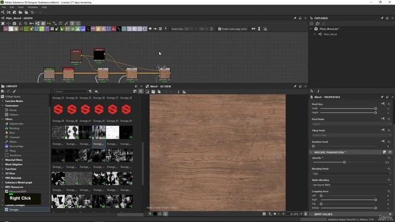Viewport: 395px width, 222px height.
Task: Open the Pixel Ratio dropdown
Action: (351, 124)
